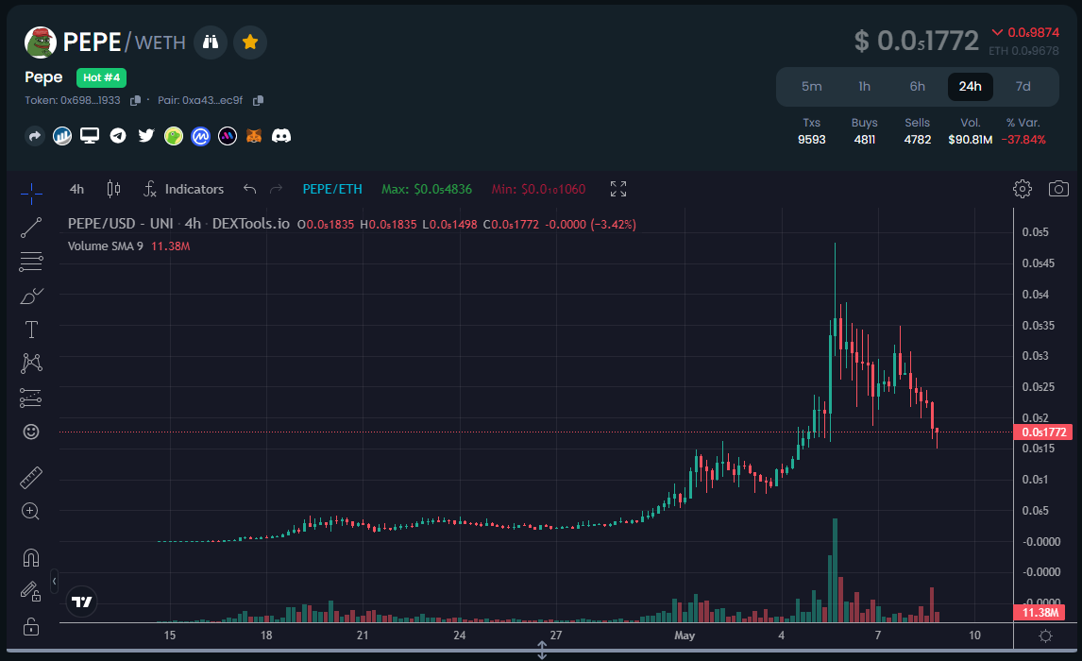1082x661 pixels.
Task: Select the 5m stats tab
Action: coord(812,87)
